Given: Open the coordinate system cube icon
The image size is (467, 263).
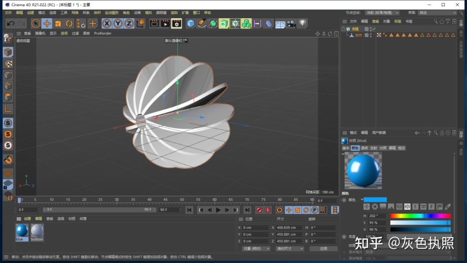Looking at the screenshot, I should 141,23.
